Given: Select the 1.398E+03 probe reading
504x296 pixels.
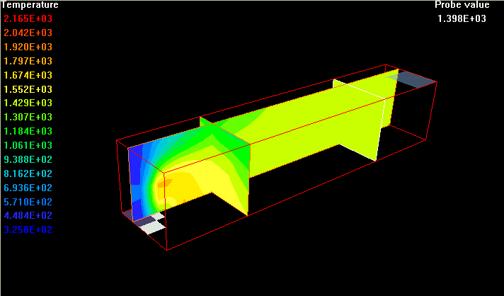Looking at the screenshot, I should click(x=462, y=18).
